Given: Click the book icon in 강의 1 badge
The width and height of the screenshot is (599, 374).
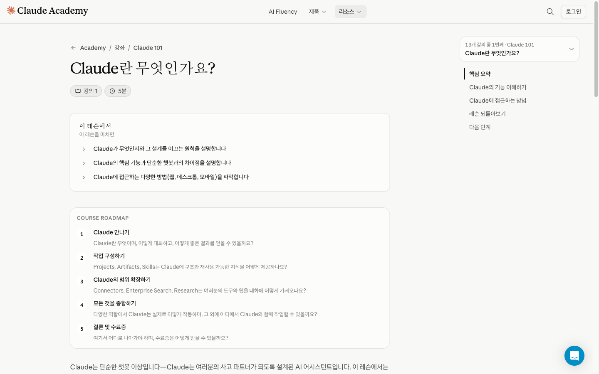Looking at the screenshot, I should [78, 91].
